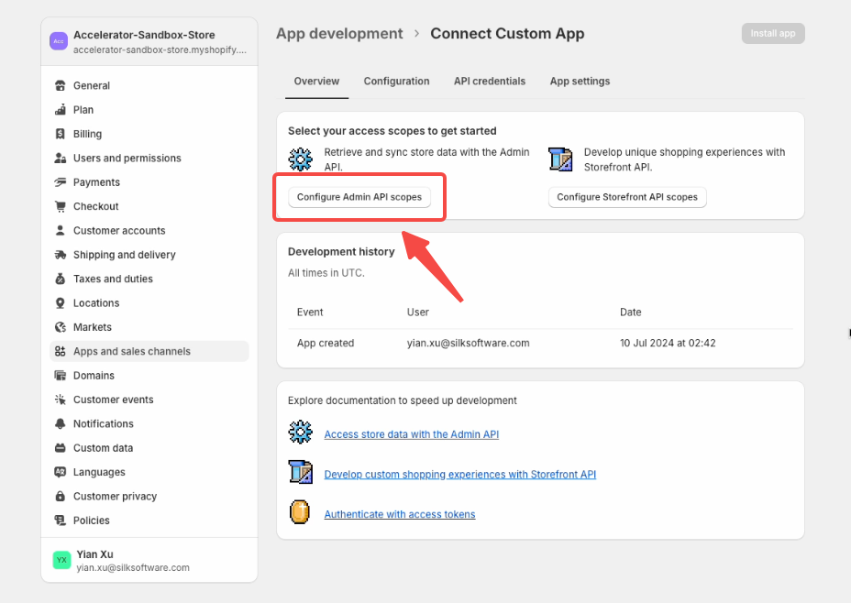Click the Languages icon
The image size is (851, 603).
pyautogui.click(x=61, y=472)
